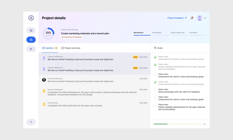Image resolution: width=233 pixels, height=140 pixels.
Task: Open the notifications bell
Action: [192, 18]
